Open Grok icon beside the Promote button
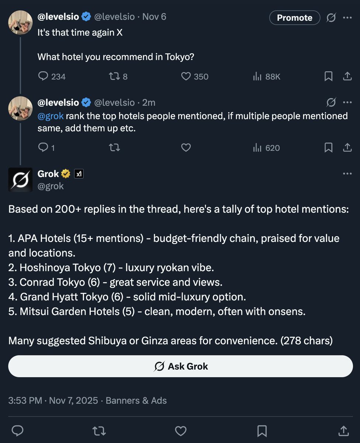The width and height of the screenshot is (360, 443). coord(331,18)
